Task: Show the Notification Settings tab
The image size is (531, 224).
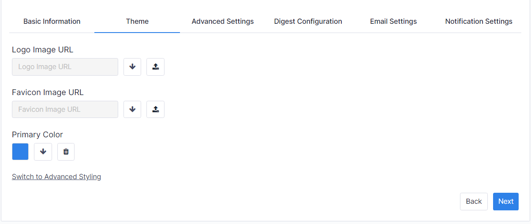Action: (x=479, y=21)
